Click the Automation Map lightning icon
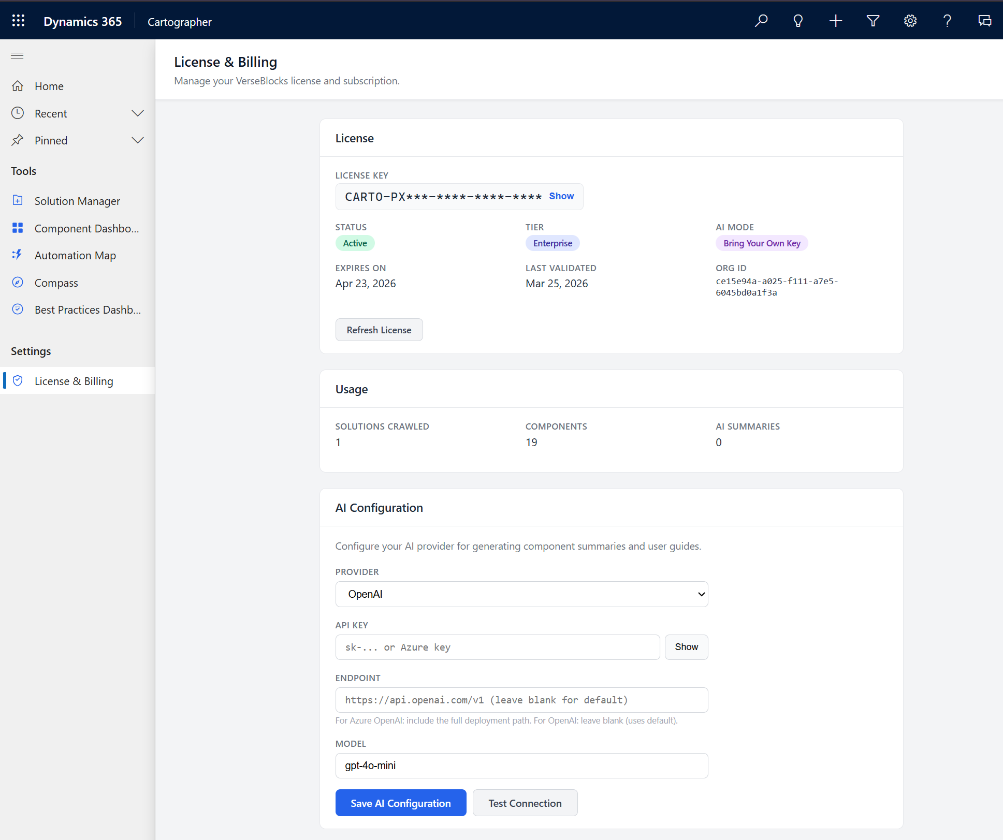 (x=18, y=255)
